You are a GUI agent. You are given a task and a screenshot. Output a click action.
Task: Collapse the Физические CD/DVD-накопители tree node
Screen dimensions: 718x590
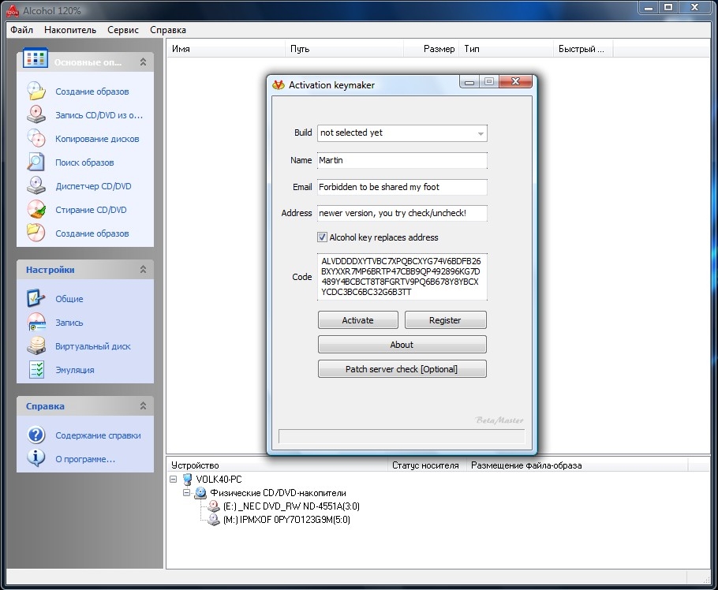[186, 493]
